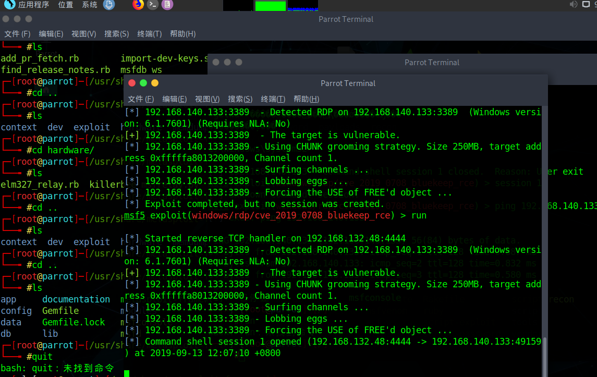This screenshot has width=597, height=377.
Task: Open 搜索(S) menu in front terminal
Action: point(240,99)
